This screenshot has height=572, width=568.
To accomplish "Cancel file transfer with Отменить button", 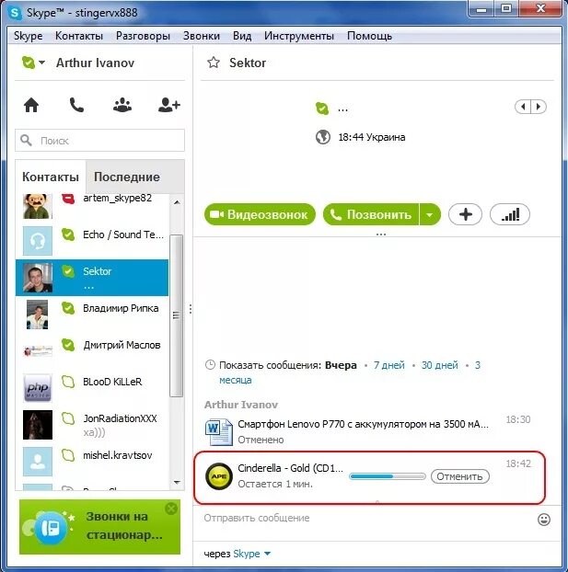I will click(x=460, y=476).
